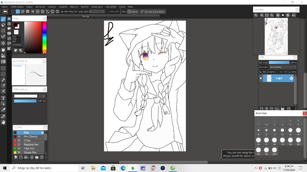The height and width of the screenshot is (172, 307).
Task: Click the black foreground color swatch
Action: (x=15, y=25)
